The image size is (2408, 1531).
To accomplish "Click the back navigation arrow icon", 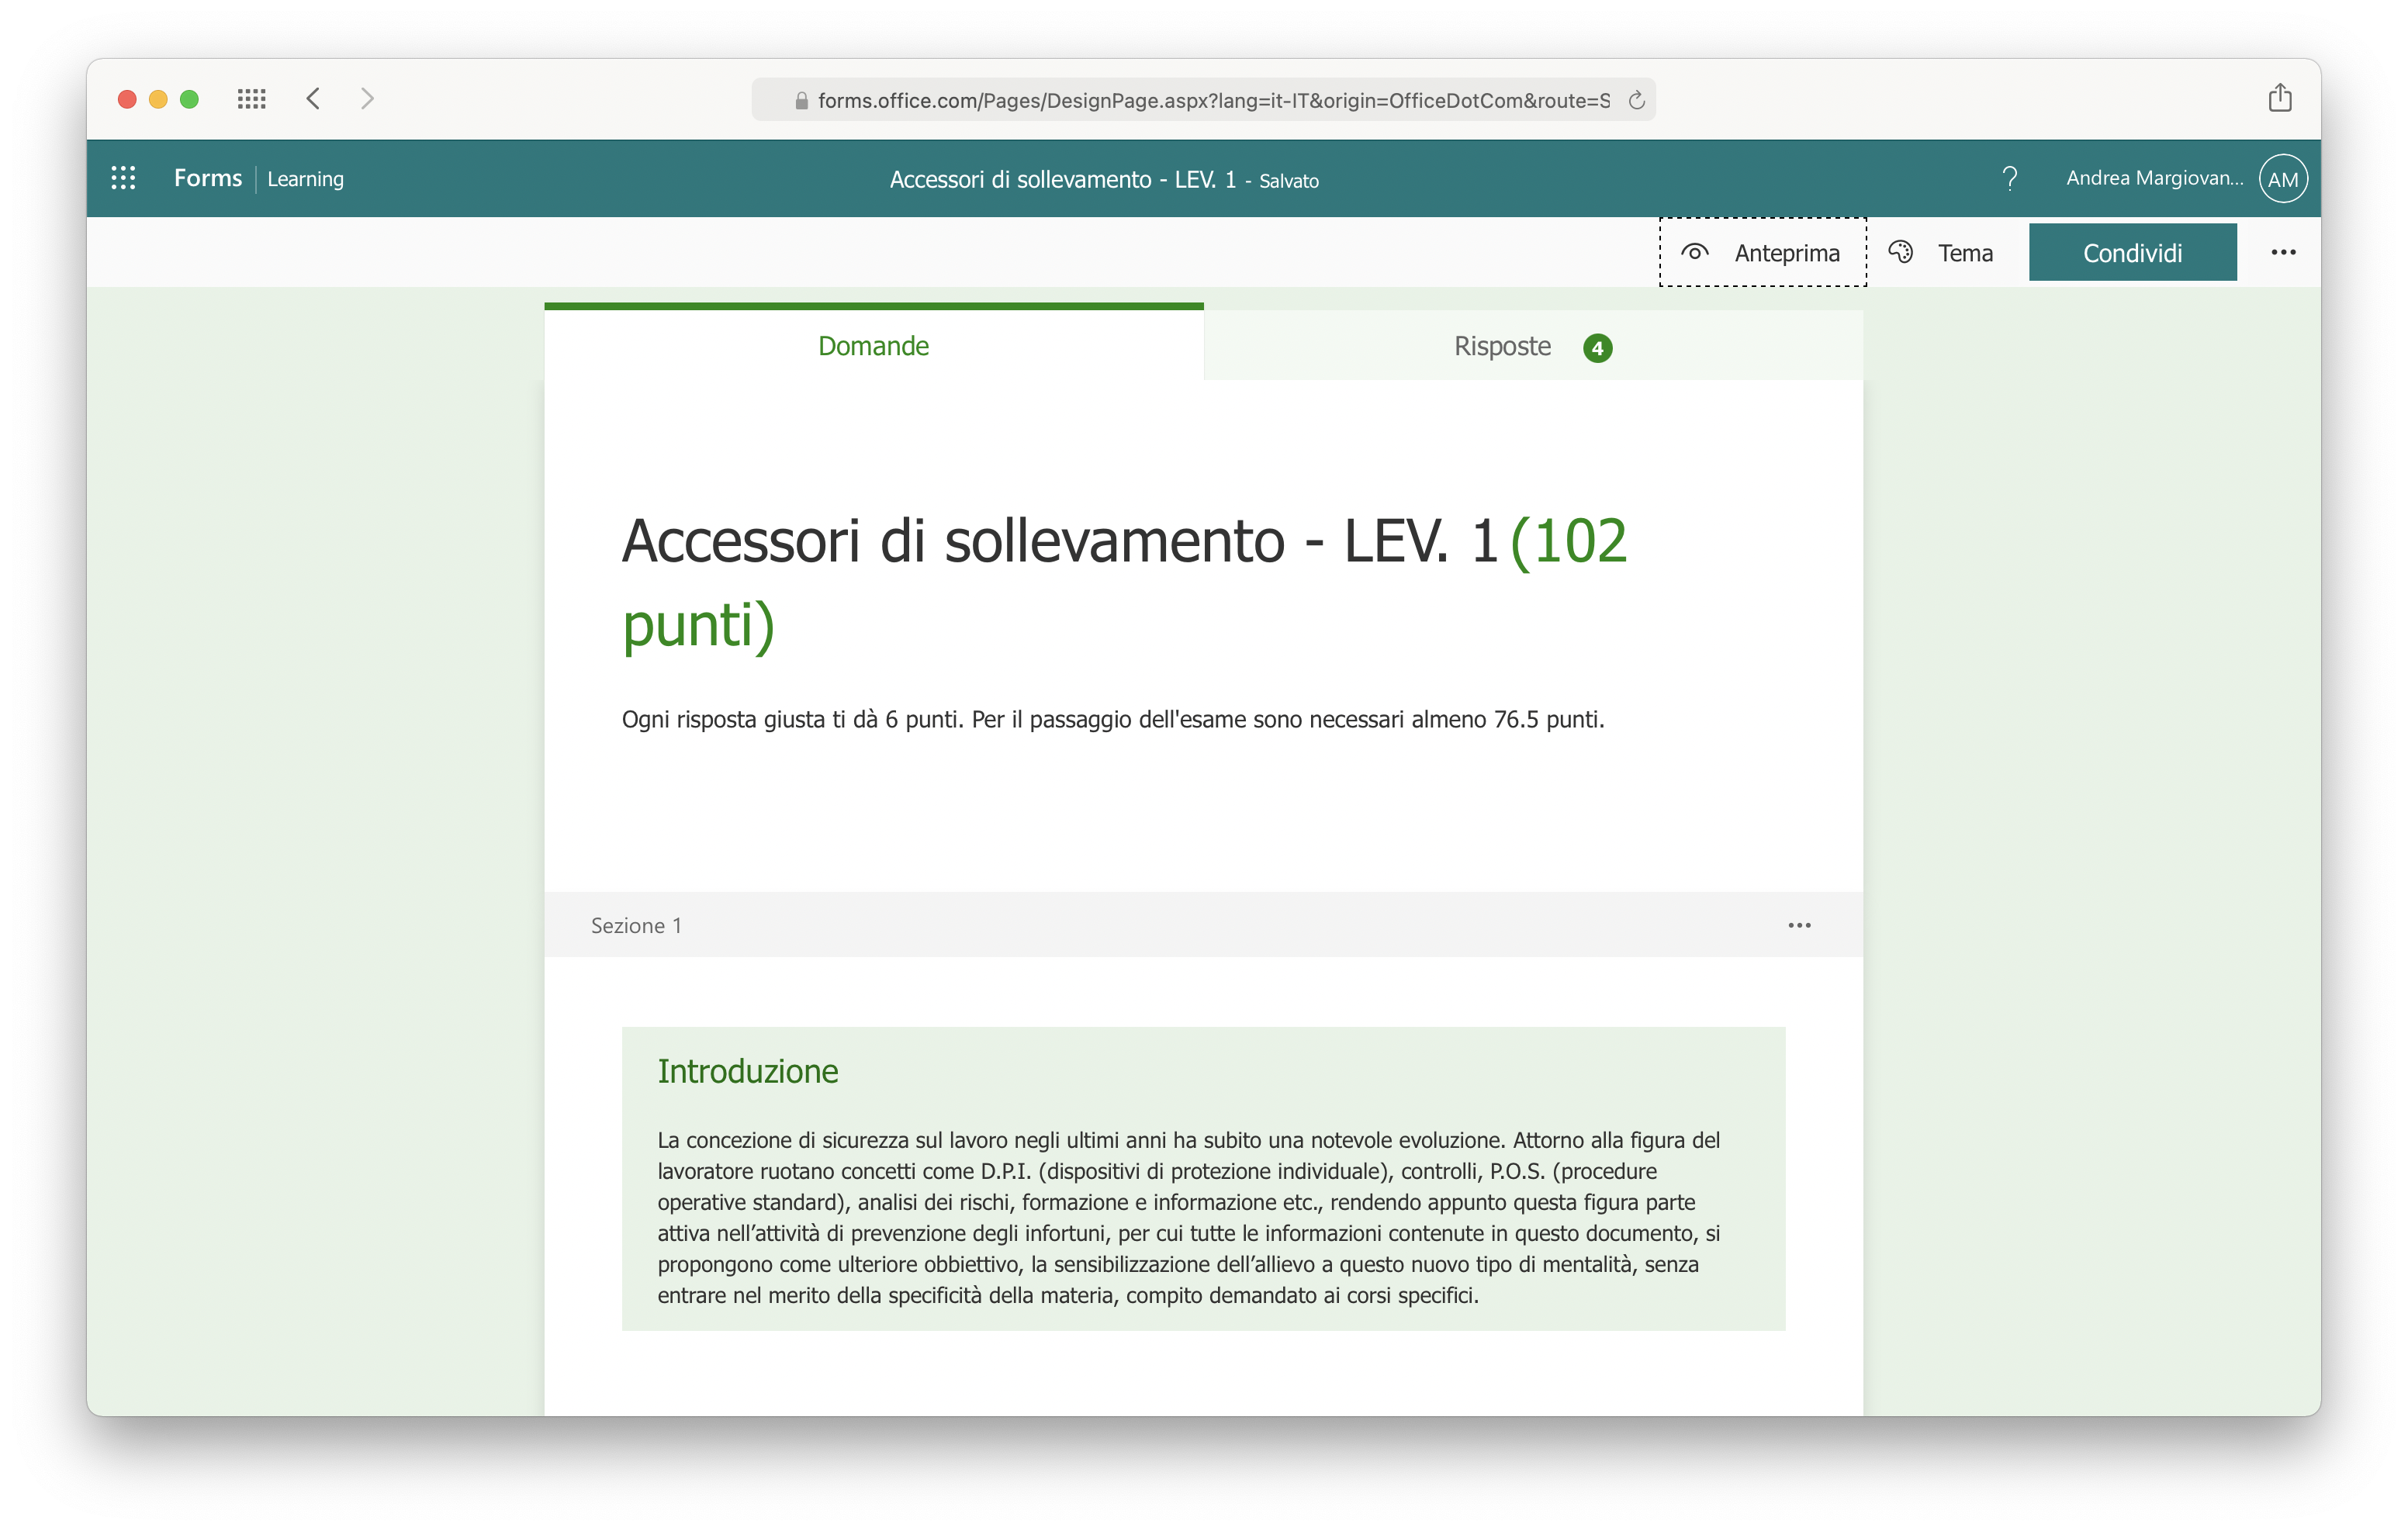I will coord(314,100).
